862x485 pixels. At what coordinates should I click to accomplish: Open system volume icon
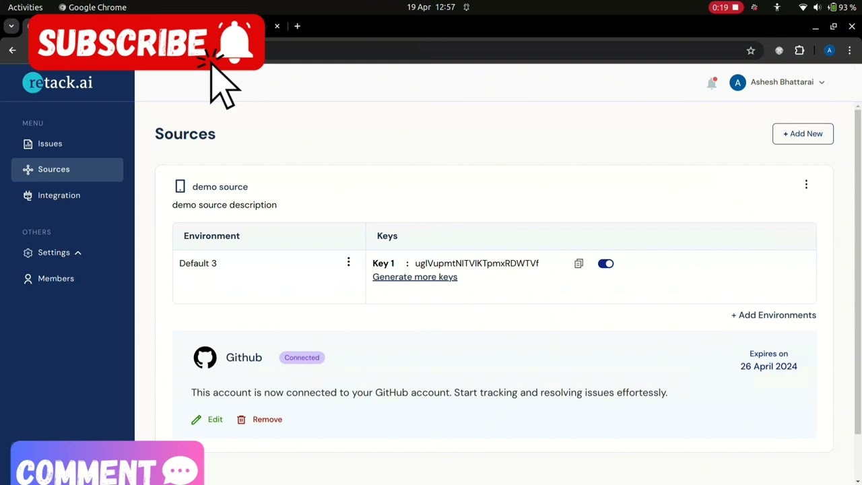tap(817, 7)
